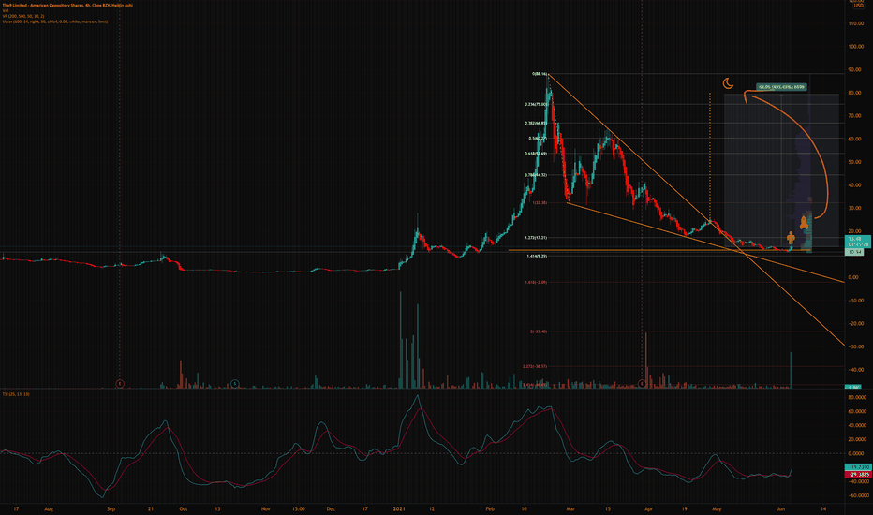This screenshot has width=873, height=515.
Task: Click the 15:00 label on time axis
Action: [298, 508]
